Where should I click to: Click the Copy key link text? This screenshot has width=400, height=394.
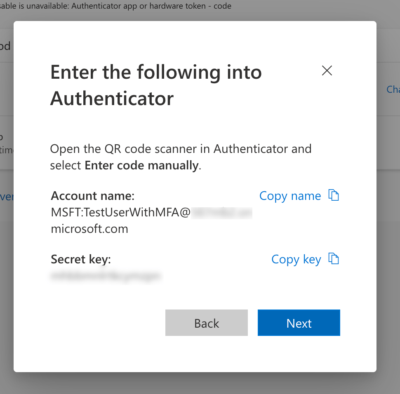click(x=296, y=260)
